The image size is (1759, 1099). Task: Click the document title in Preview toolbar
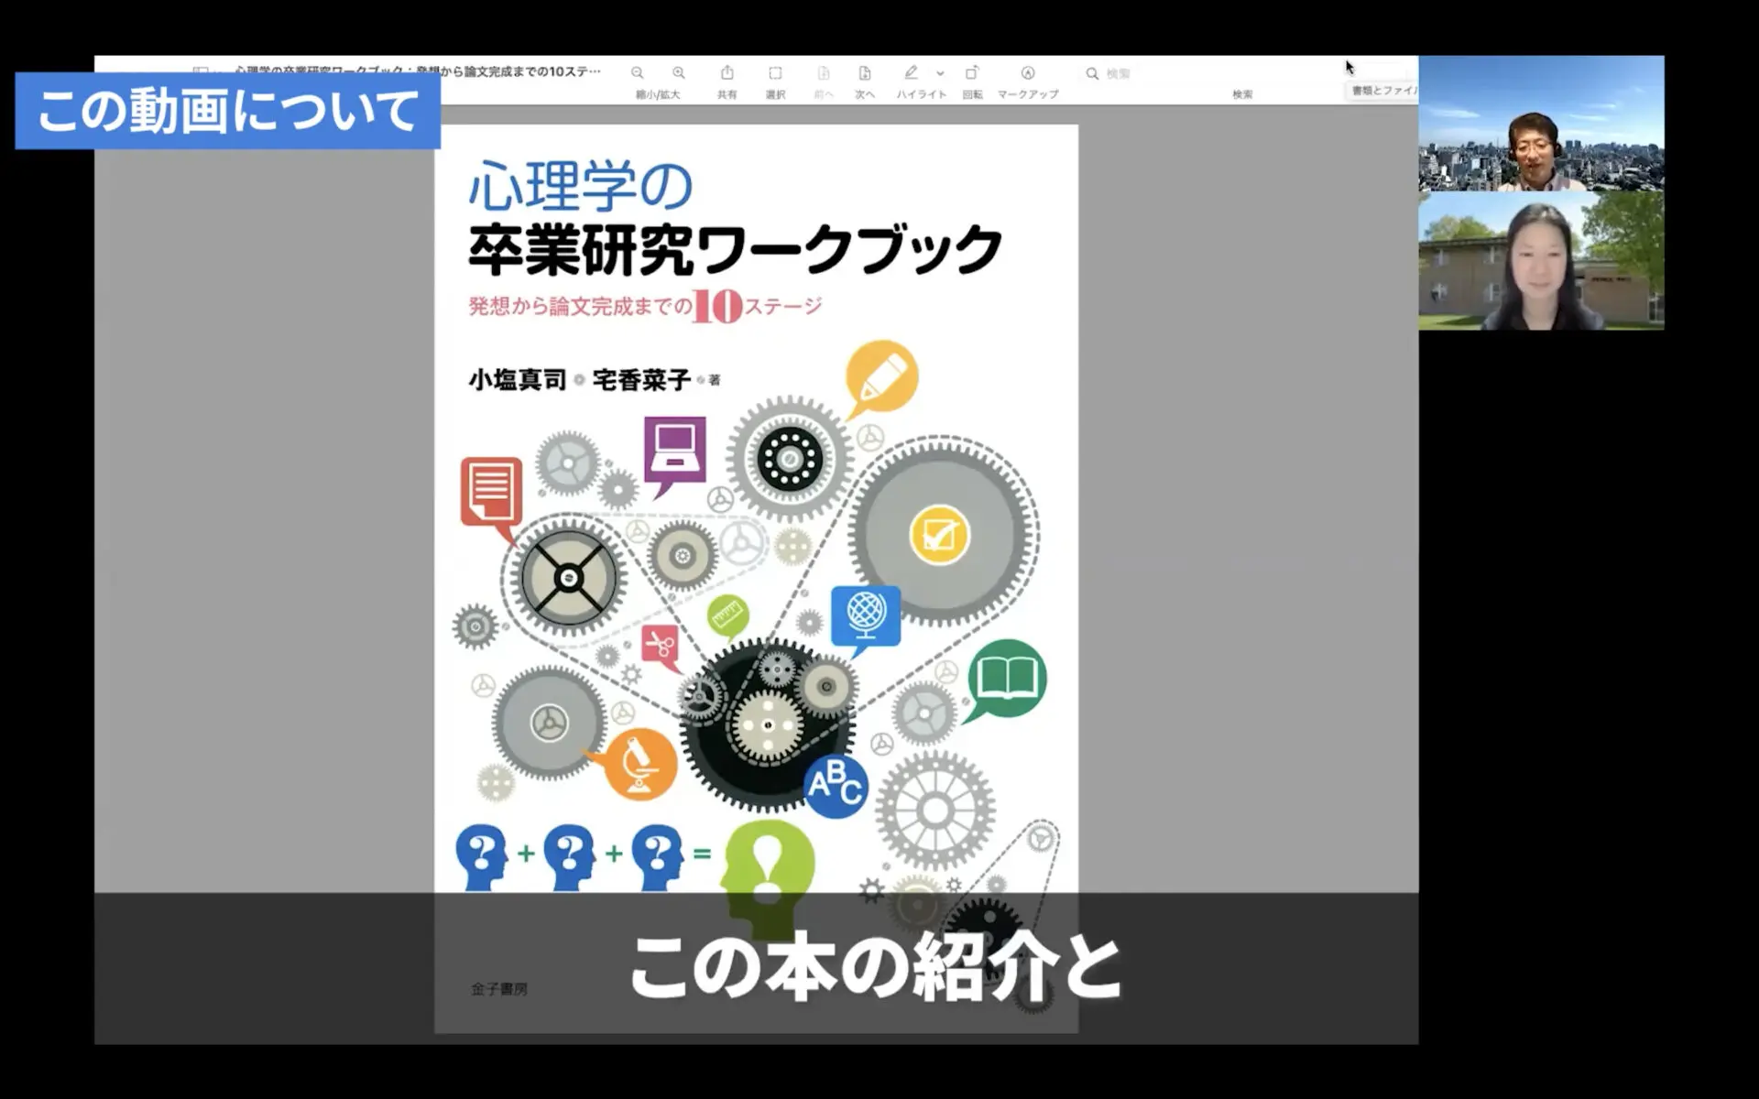[x=419, y=71]
